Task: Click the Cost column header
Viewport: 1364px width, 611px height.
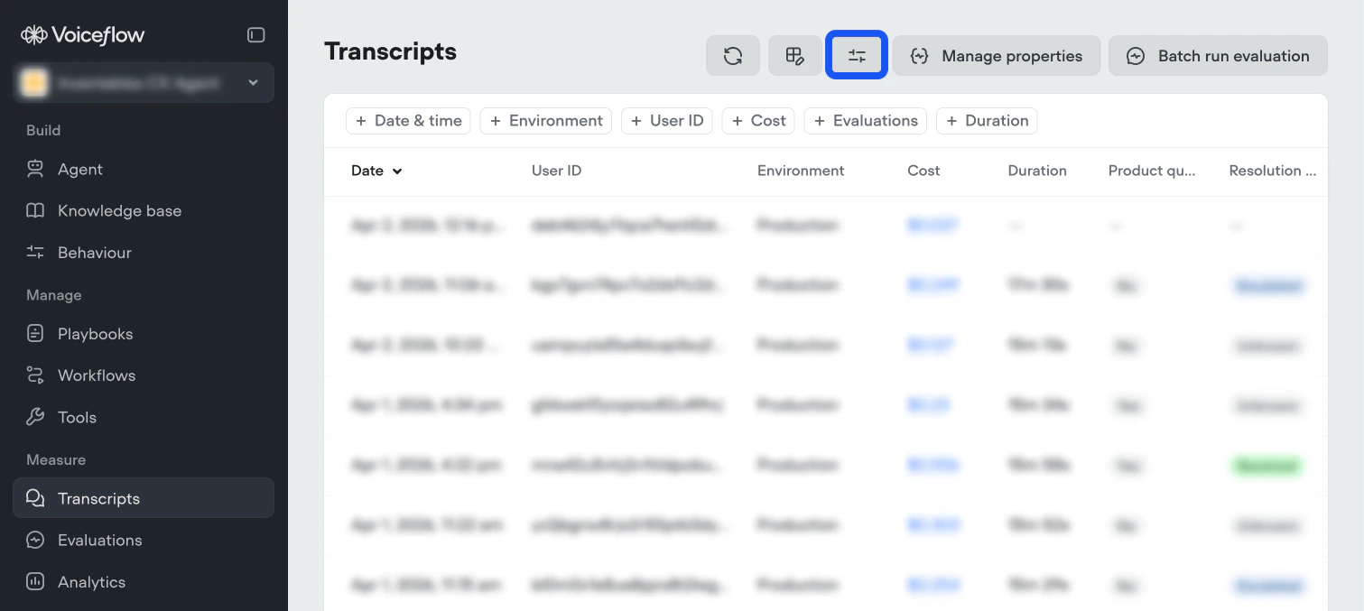Action: [x=923, y=171]
